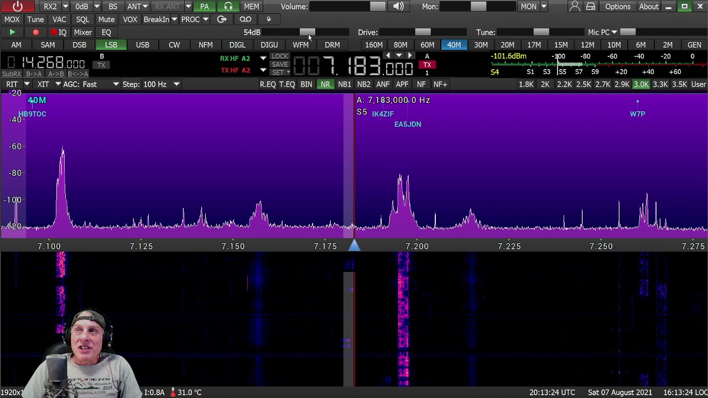
Task: Open the RX2 dropdown arrow
Action: point(65,7)
